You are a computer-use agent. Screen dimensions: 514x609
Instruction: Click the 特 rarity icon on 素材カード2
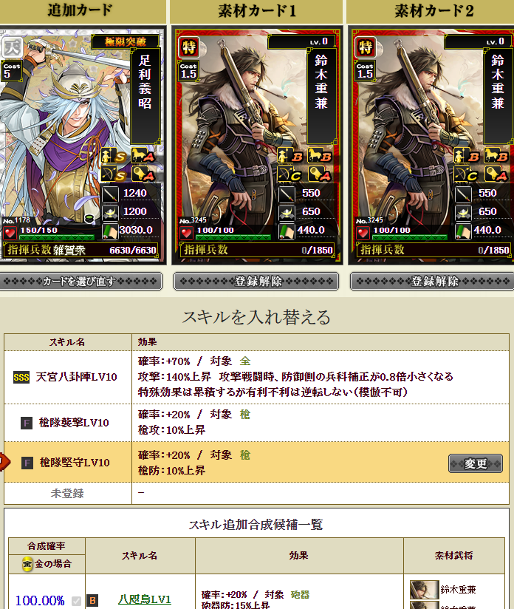pyautogui.click(x=366, y=47)
